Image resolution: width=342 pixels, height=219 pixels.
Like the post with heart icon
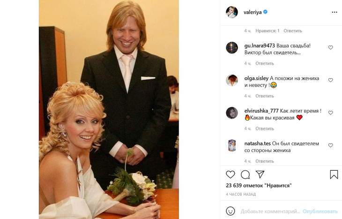(x=230, y=174)
